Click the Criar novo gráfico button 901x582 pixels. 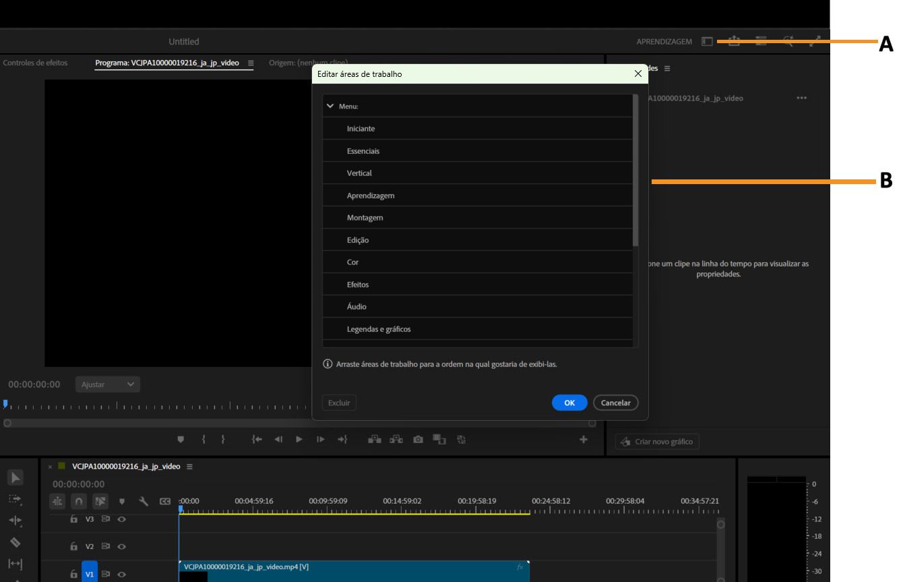pyautogui.click(x=657, y=440)
